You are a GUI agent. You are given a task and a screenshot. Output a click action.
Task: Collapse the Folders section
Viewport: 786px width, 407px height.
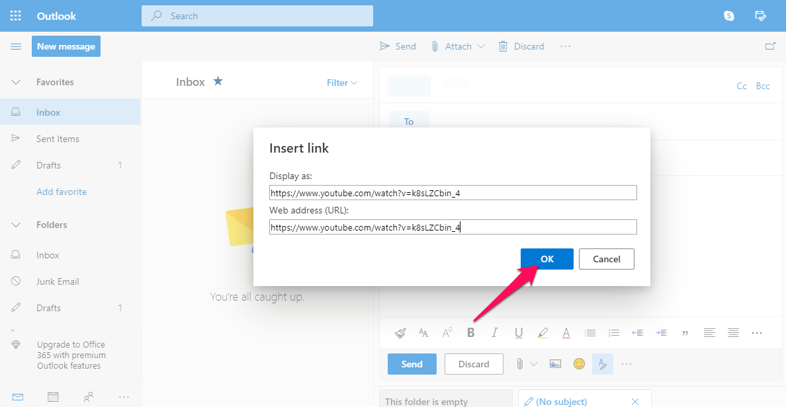click(x=16, y=225)
